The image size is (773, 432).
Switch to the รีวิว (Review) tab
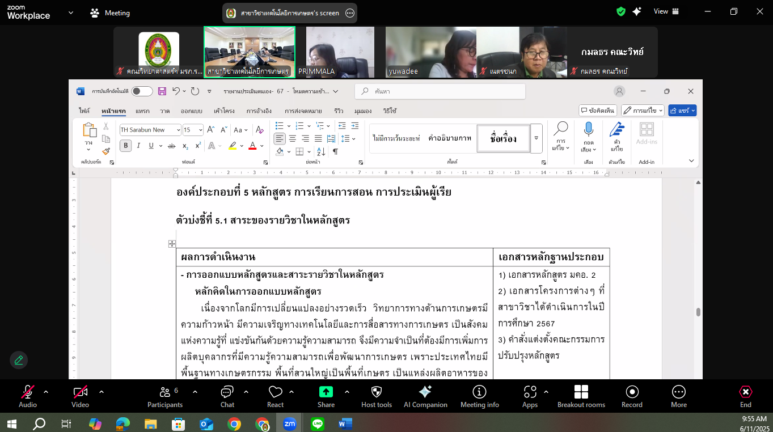(339, 111)
